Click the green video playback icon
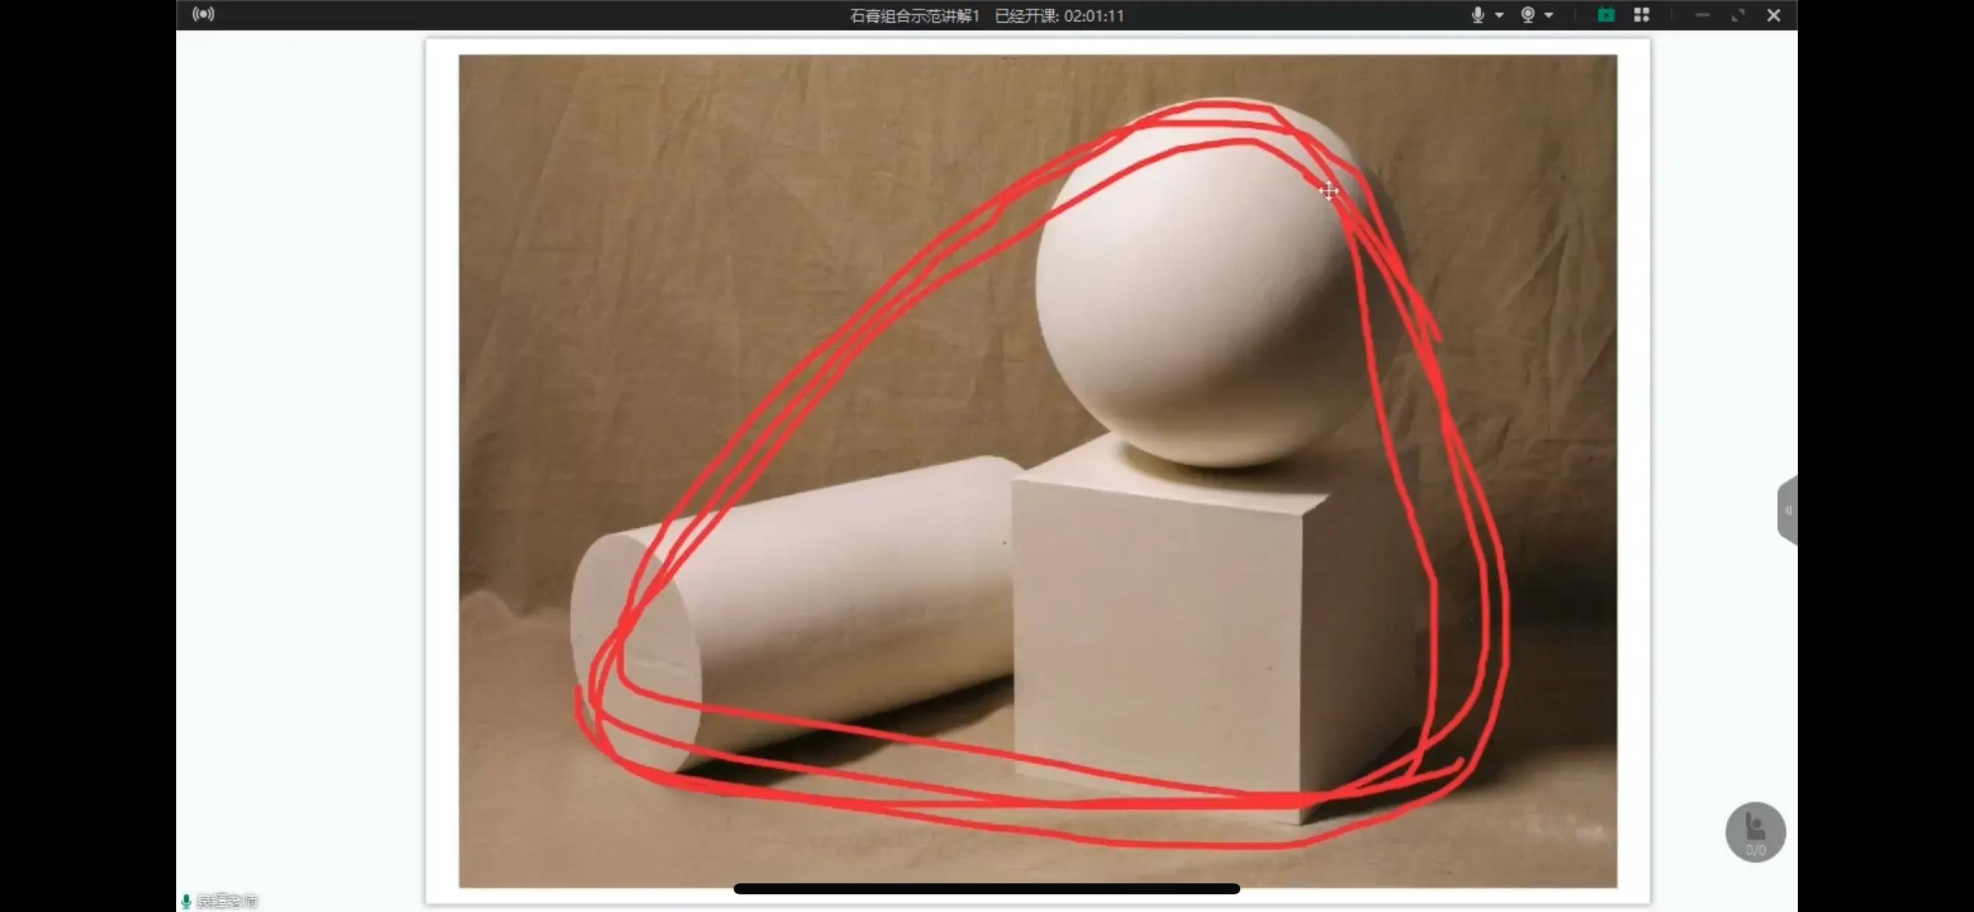Viewport: 1974px width, 912px height. click(x=1605, y=15)
